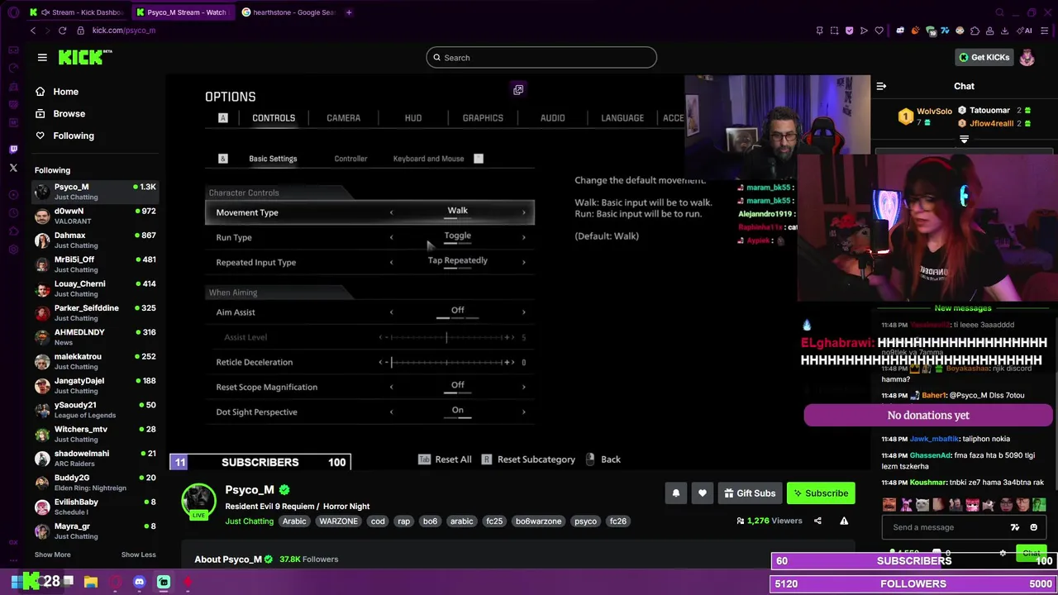Report stream via warning triangle

(x=844, y=521)
